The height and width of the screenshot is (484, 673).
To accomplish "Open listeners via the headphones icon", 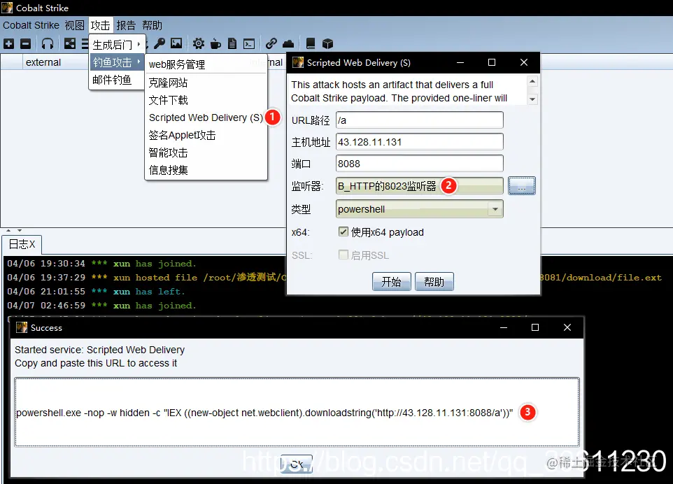I will coord(48,44).
